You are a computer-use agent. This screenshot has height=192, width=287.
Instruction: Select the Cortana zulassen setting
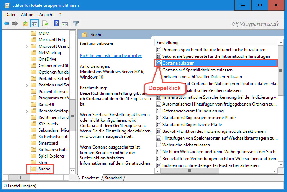click(178, 63)
